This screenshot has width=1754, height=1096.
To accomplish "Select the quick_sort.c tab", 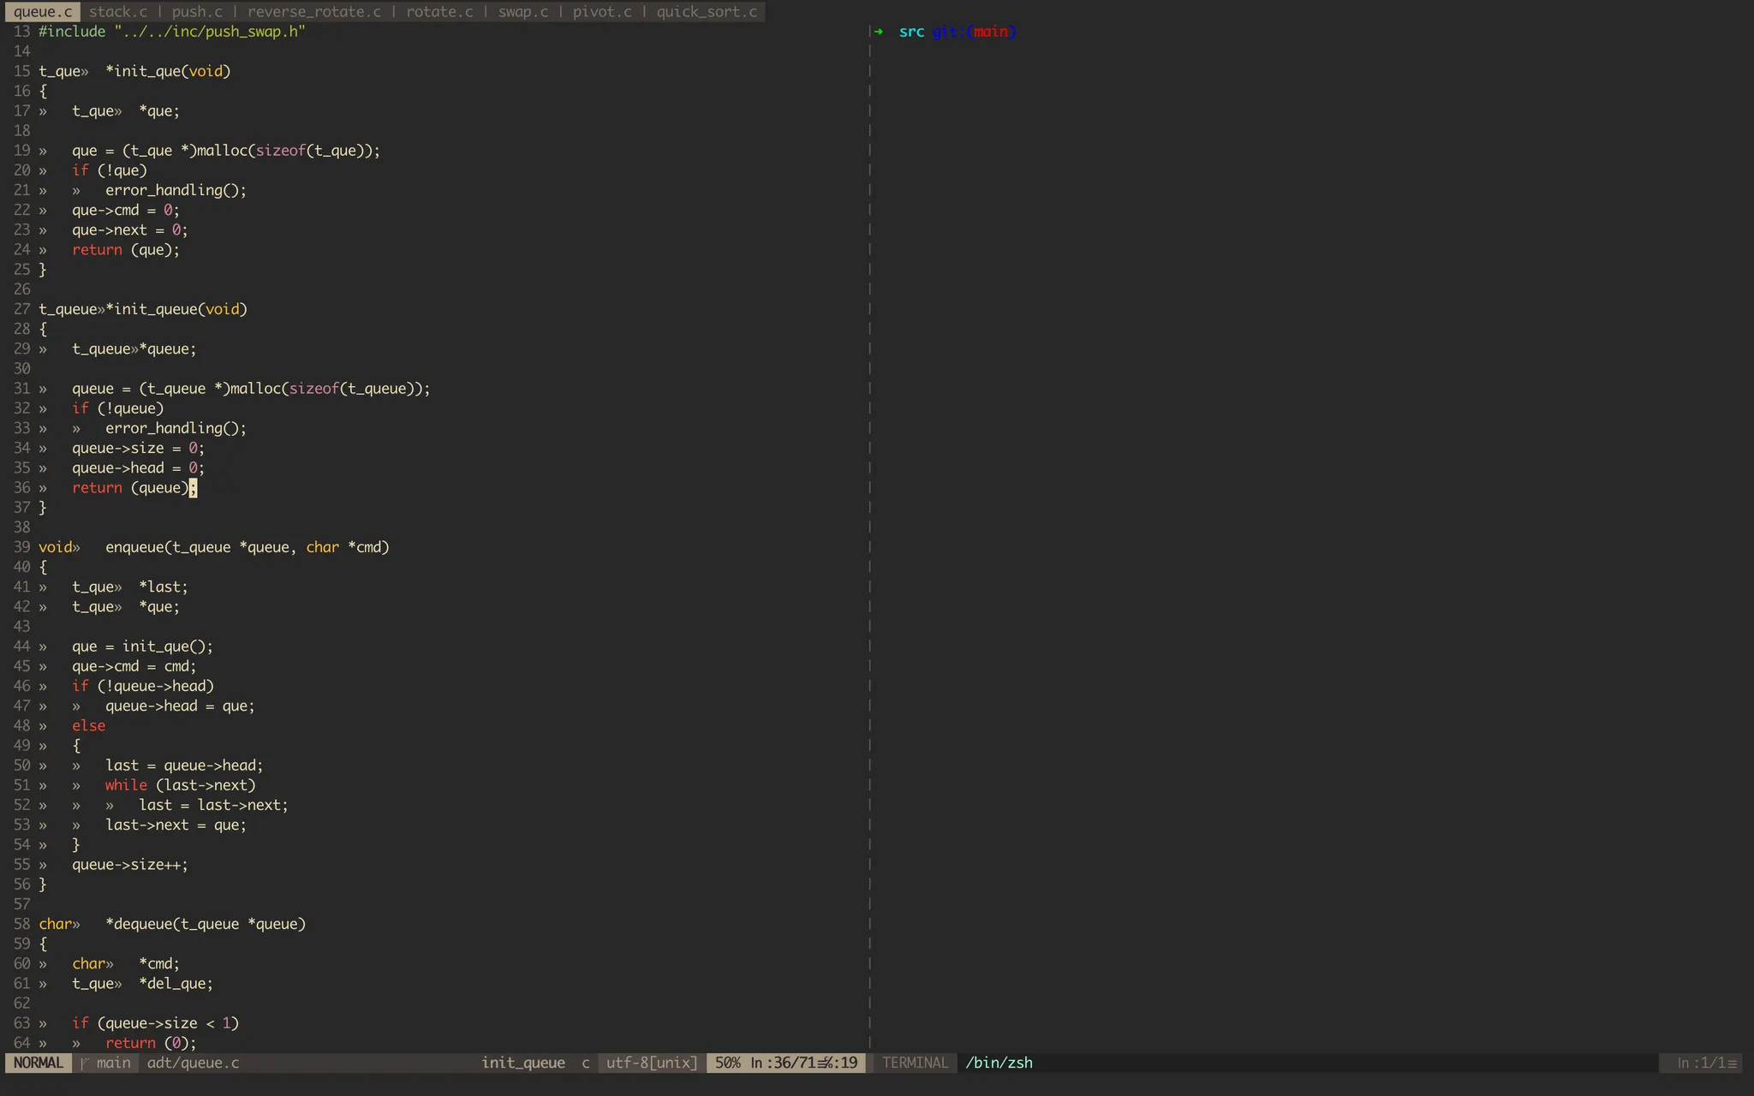I will [707, 12].
